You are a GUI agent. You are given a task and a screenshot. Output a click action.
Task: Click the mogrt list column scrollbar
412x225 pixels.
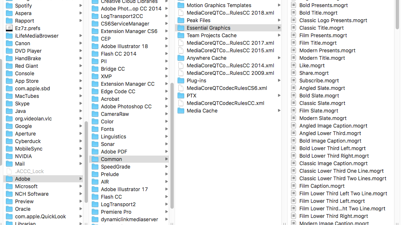(x=397, y=15)
